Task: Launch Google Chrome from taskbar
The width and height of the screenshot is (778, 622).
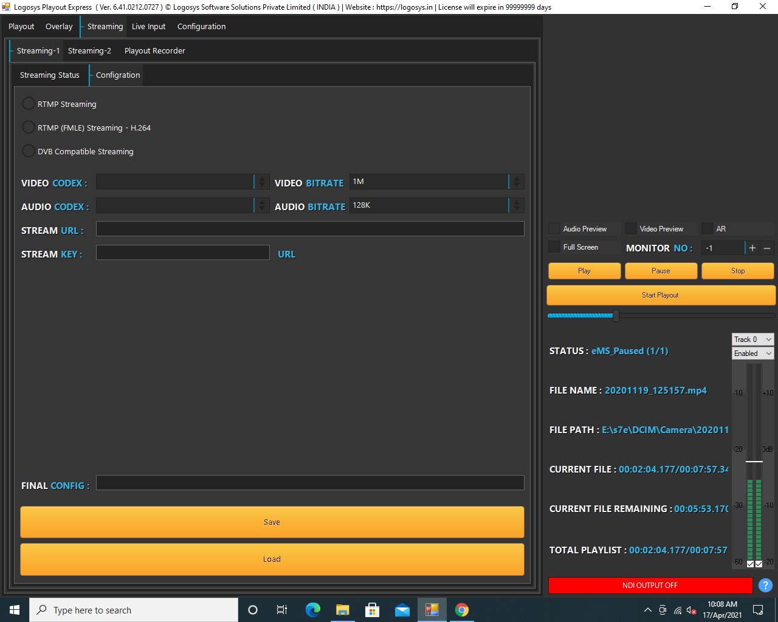Action: (462, 610)
